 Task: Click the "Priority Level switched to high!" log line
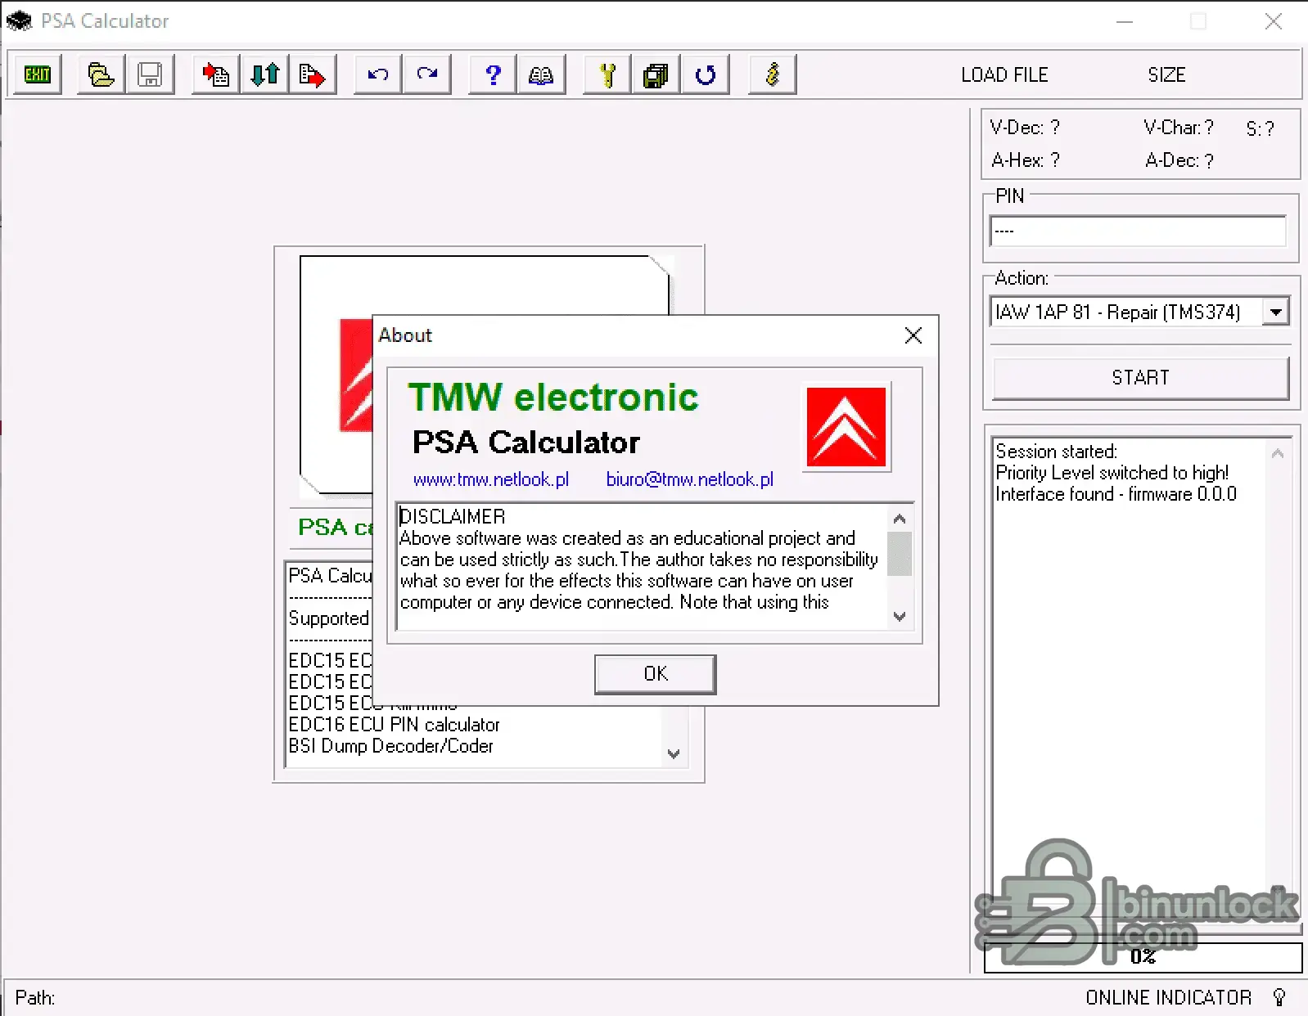(1112, 473)
